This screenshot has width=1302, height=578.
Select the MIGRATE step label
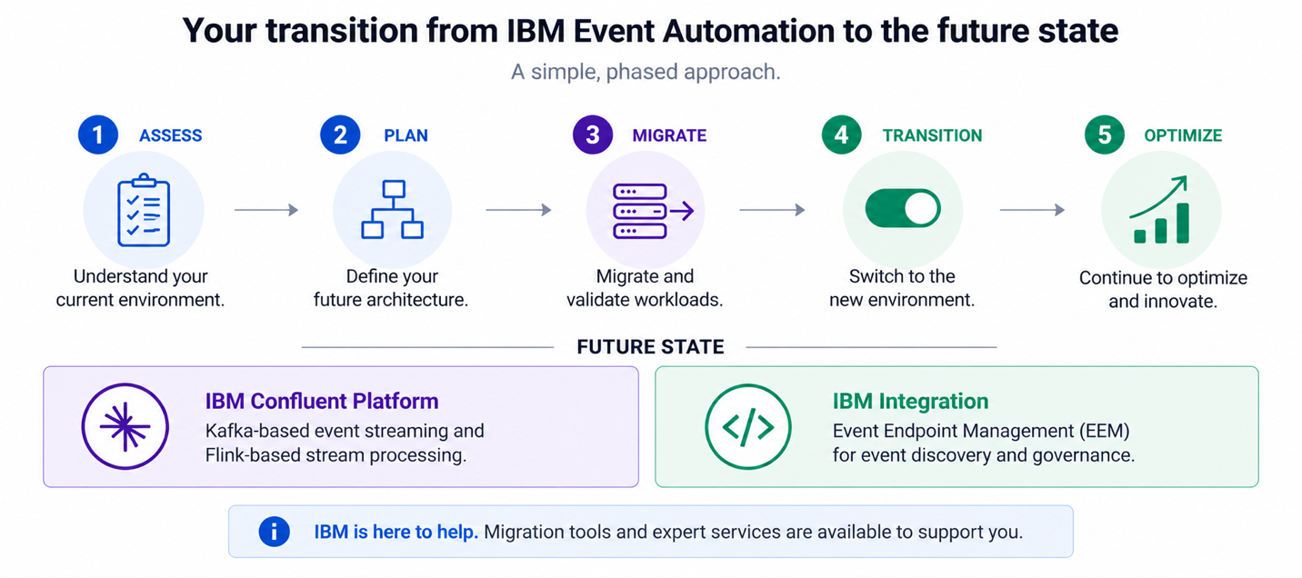(x=669, y=135)
